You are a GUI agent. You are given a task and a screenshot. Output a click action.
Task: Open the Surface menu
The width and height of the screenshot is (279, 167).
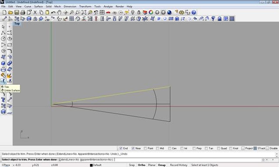[38, 7]
